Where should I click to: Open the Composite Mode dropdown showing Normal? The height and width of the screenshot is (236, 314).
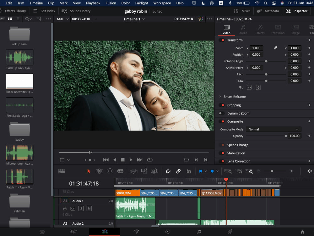pyautogui.click(x=273, y=129)
